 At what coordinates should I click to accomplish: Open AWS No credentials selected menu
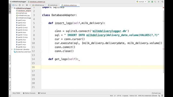(x=148, y=96)
